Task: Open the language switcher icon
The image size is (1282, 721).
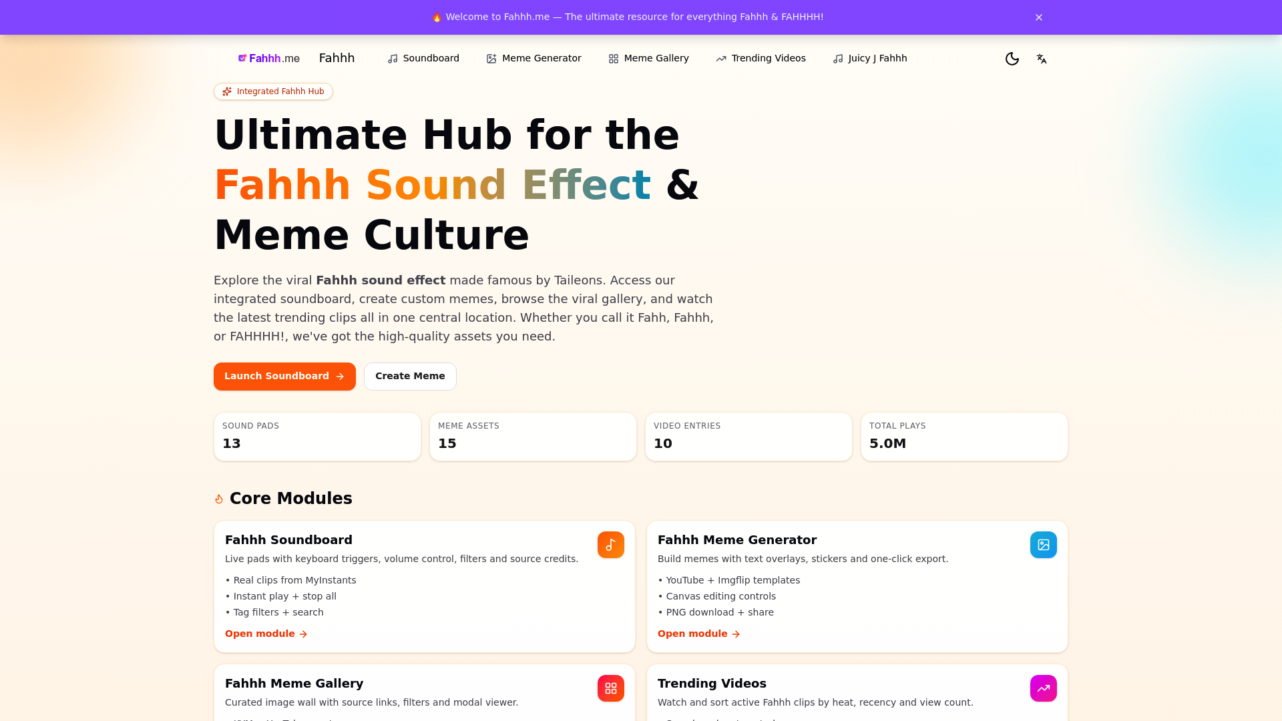Action: coord(1042,59)
